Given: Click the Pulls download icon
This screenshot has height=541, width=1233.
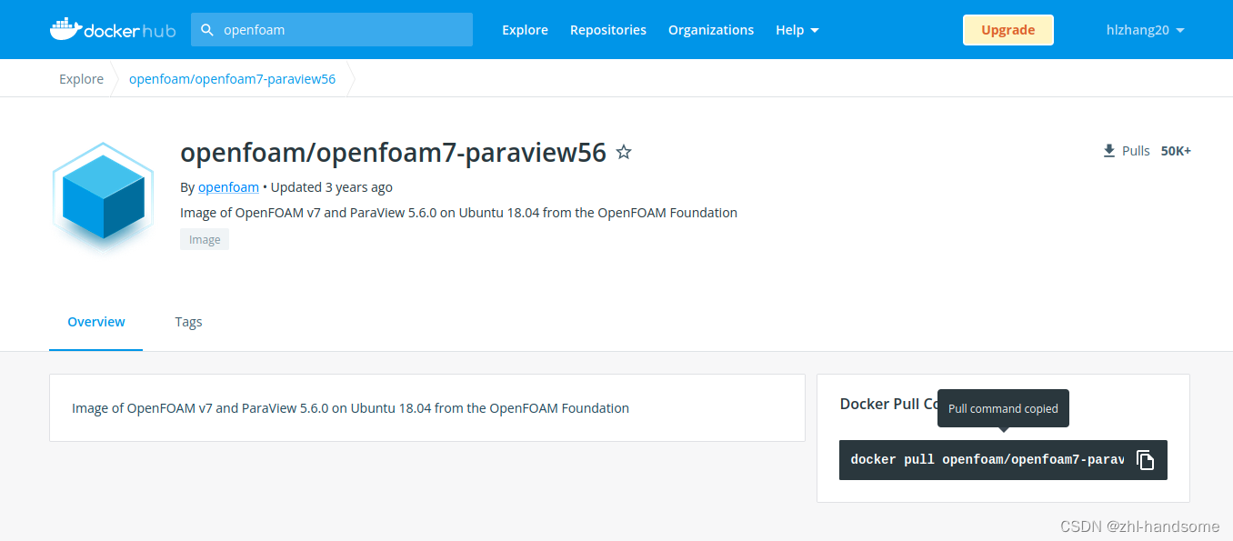Looking at the screenshot, I should click(x=1109, y=149).
